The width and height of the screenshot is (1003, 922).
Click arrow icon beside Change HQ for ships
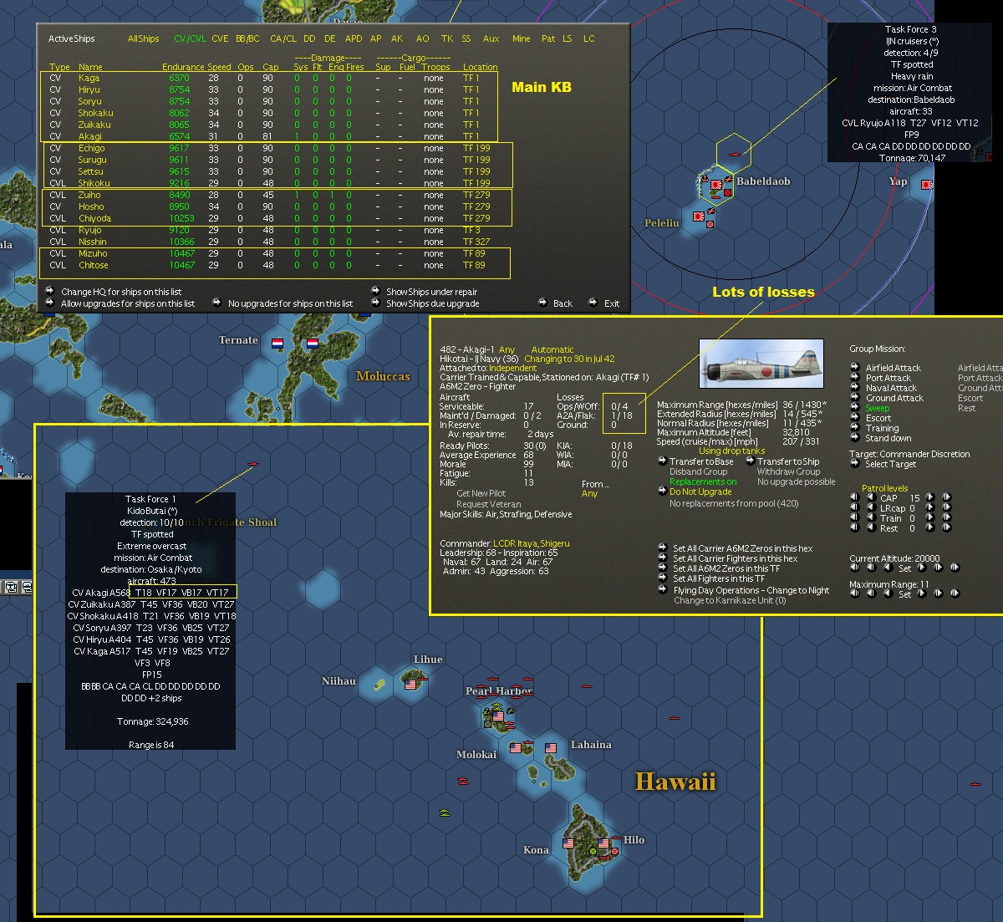[x=49, y=291]
